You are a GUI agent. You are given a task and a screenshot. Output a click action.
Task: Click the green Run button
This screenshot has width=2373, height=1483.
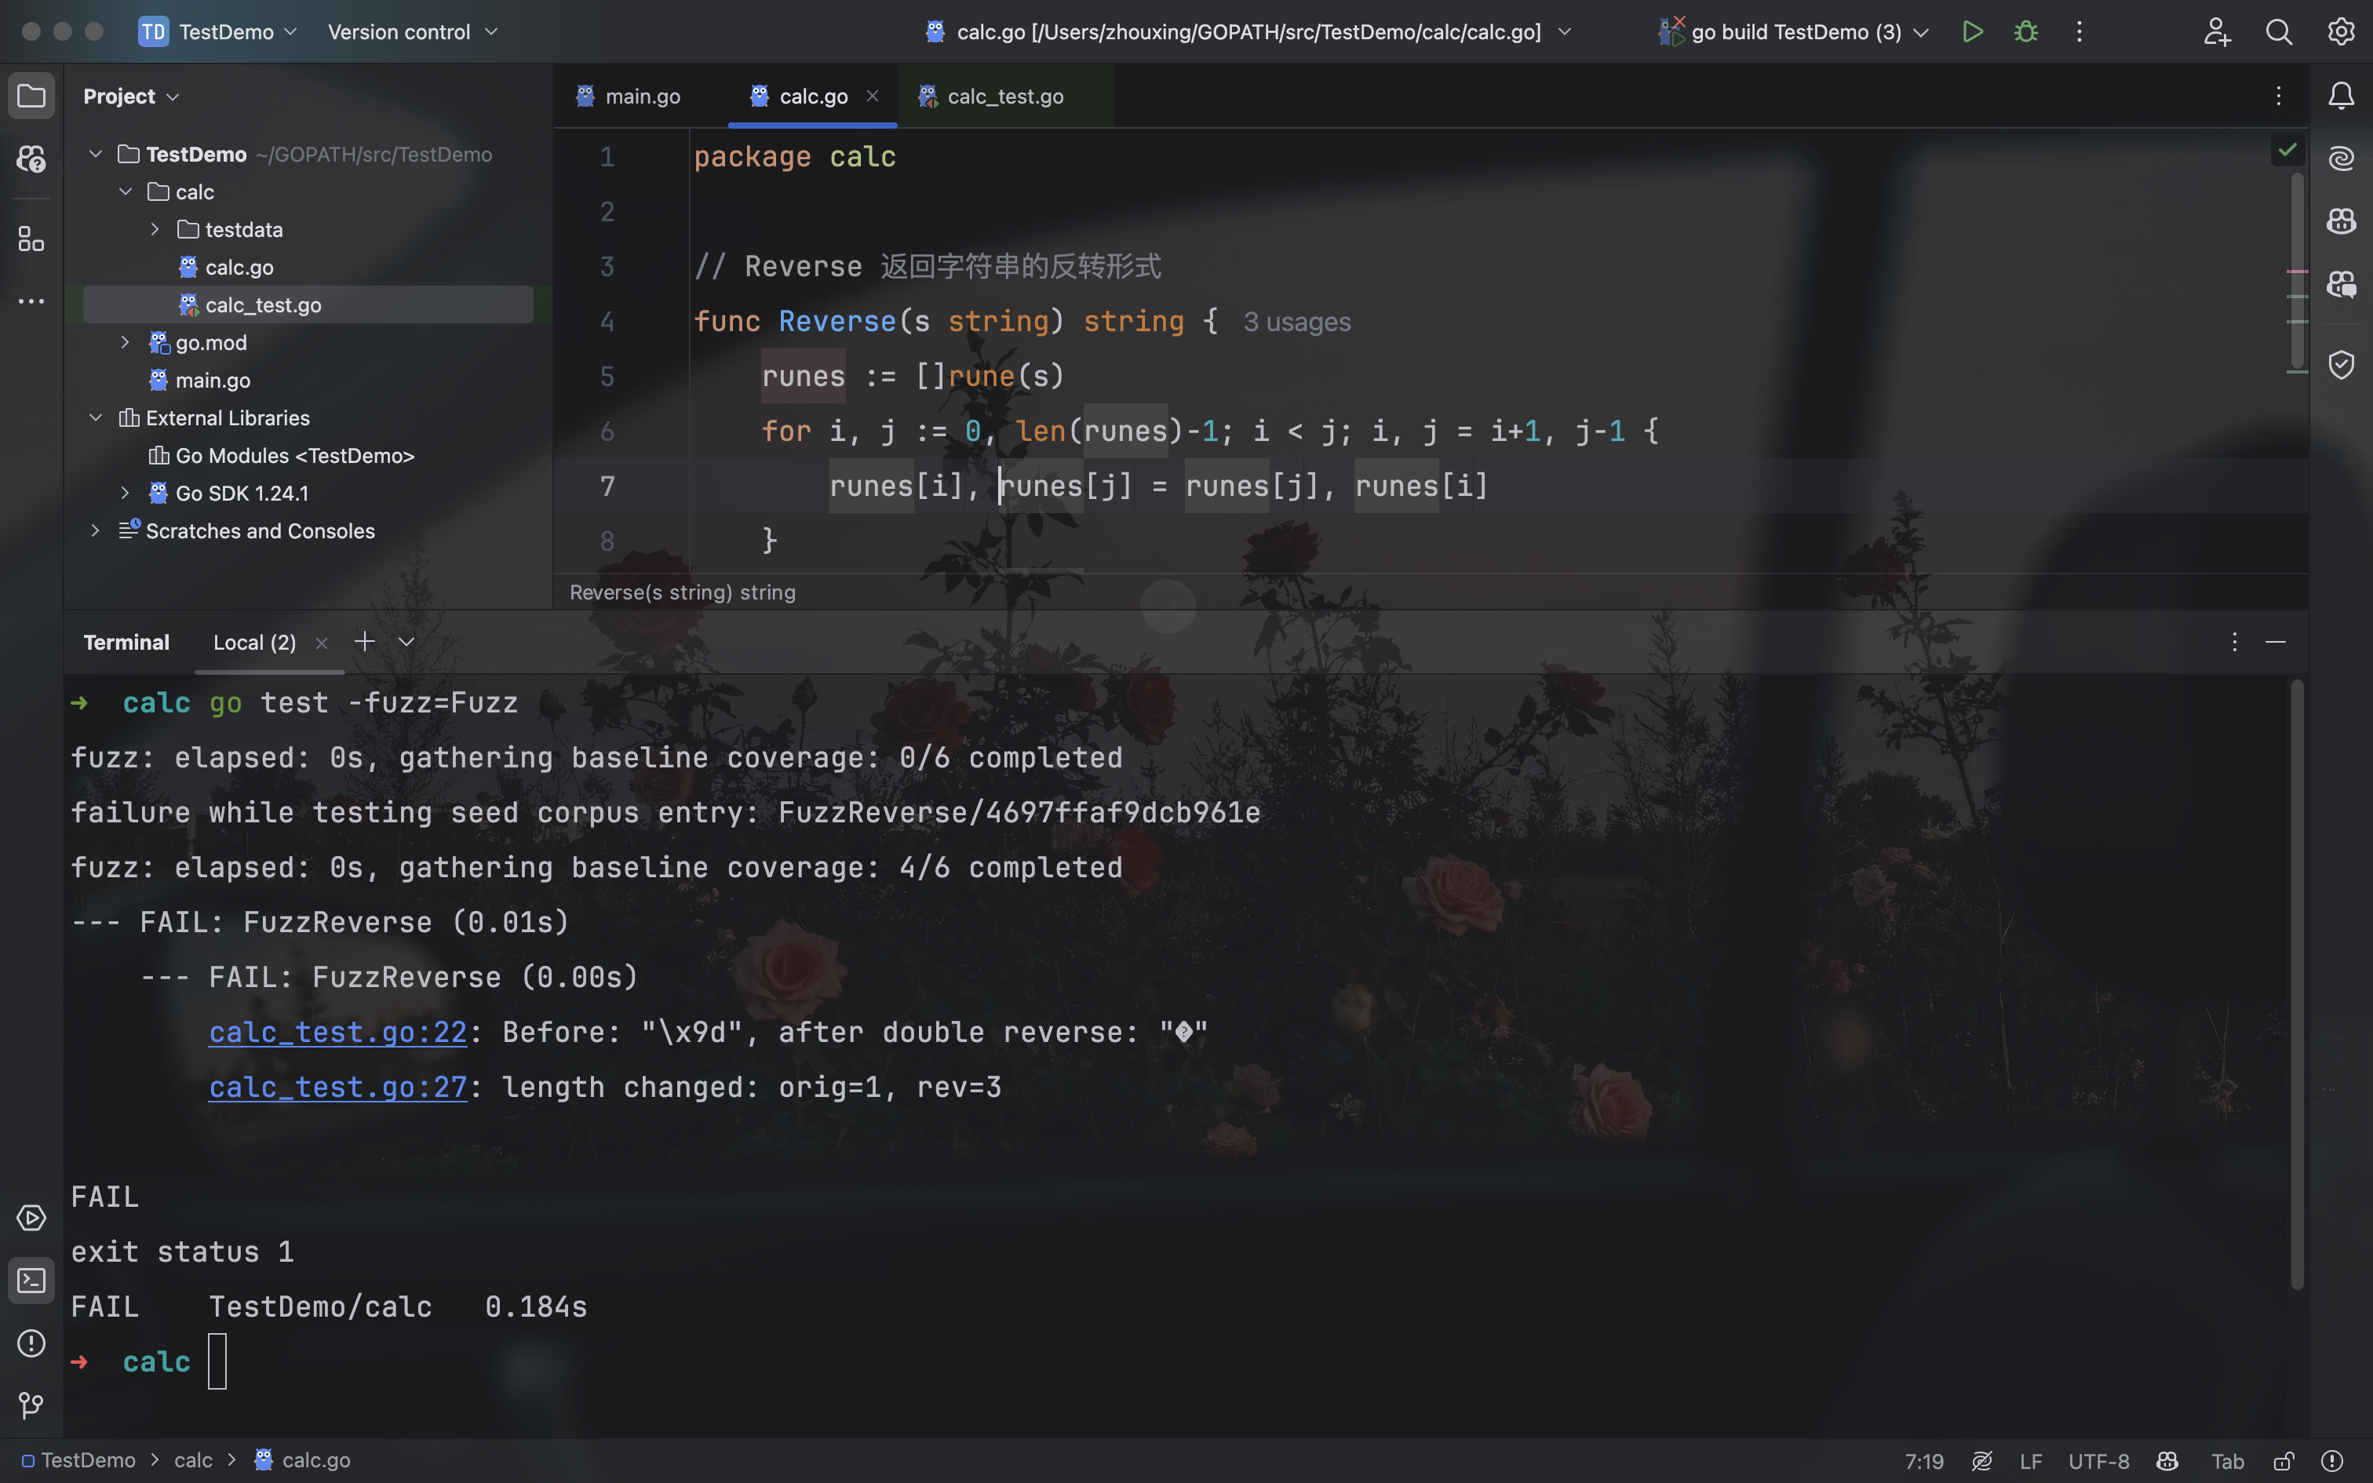(1973, 31)
